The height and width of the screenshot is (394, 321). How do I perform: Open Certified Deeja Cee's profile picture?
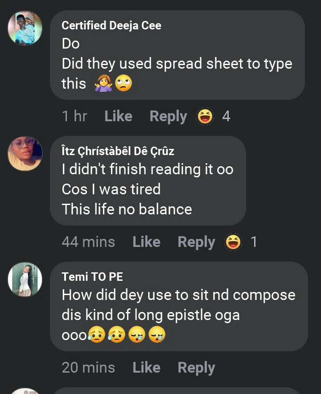(25, 28)
